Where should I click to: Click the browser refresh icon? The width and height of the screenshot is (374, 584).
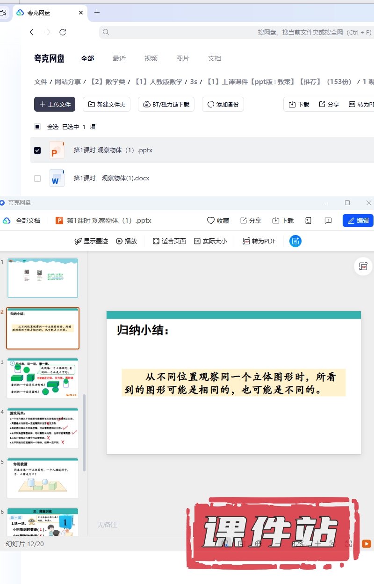pyautogui.click(x=63, y=32)
